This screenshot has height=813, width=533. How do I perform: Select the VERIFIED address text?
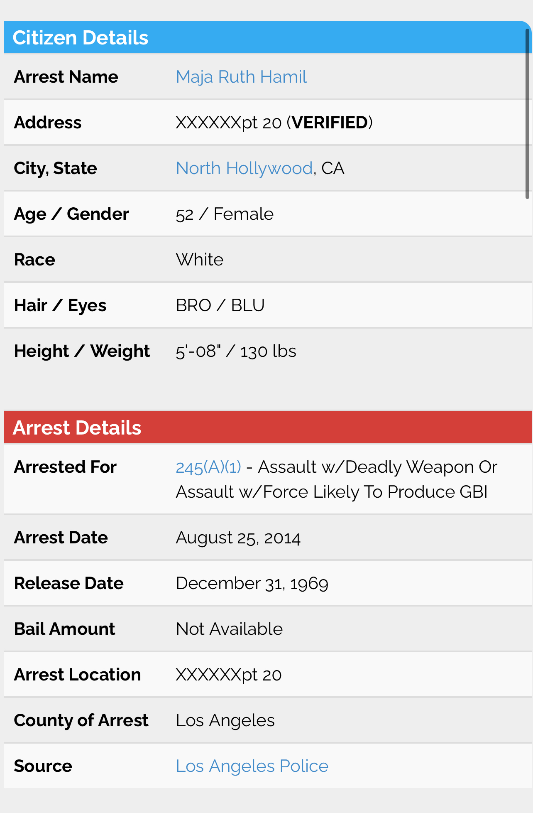[330, 123]
